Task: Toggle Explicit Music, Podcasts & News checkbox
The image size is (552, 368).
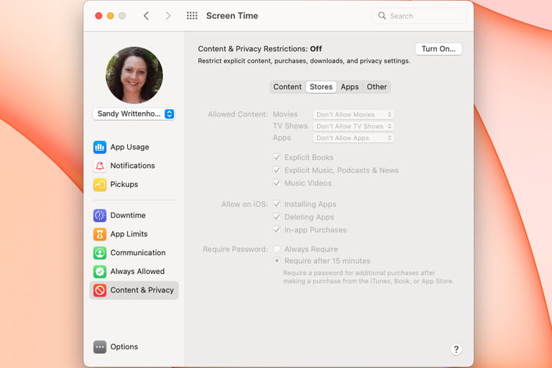Action: 277,170
